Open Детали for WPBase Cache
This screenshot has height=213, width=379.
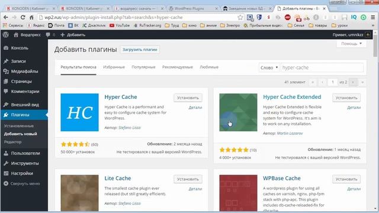tap(354, 189)
